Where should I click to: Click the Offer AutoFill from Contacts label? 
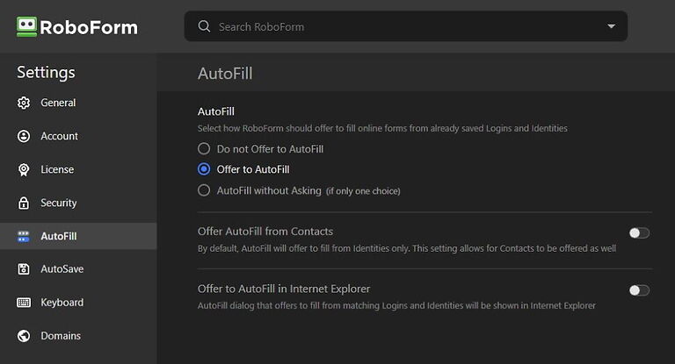click(265, 232)
